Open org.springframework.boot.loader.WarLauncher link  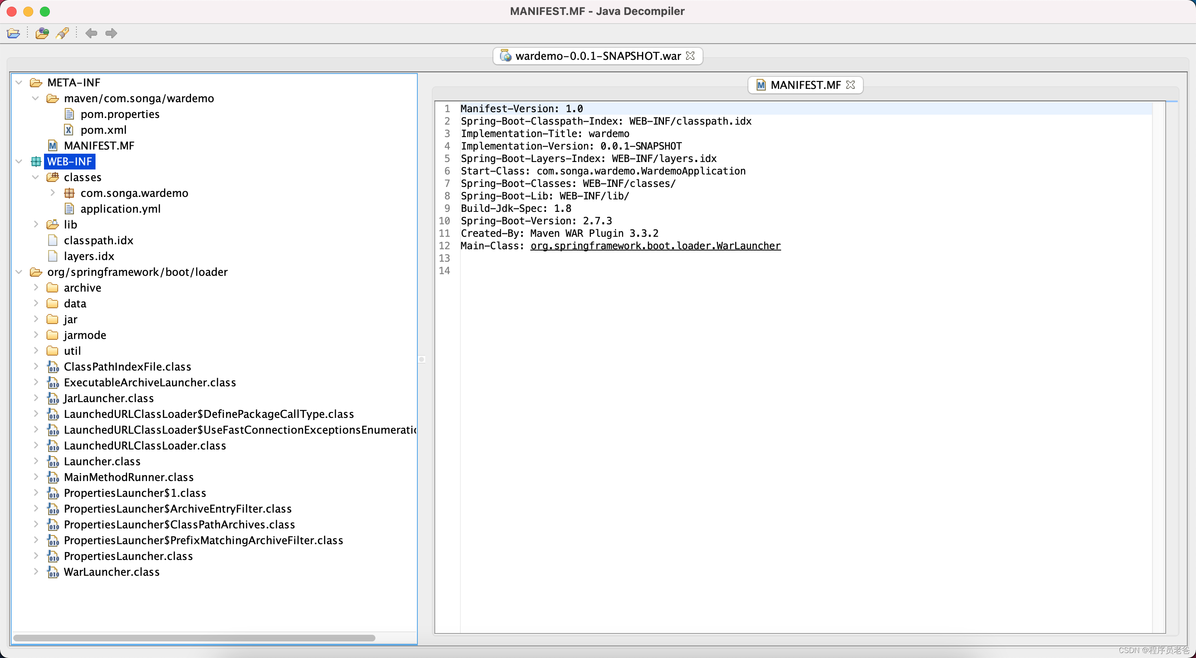coord(656,246)
